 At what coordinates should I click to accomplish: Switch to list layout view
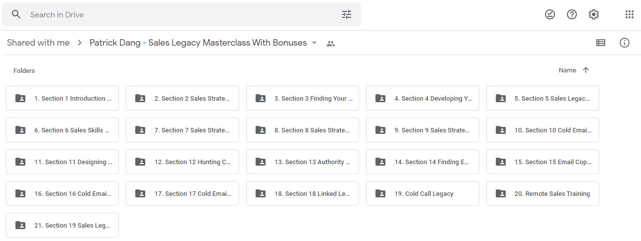[601, 43]
